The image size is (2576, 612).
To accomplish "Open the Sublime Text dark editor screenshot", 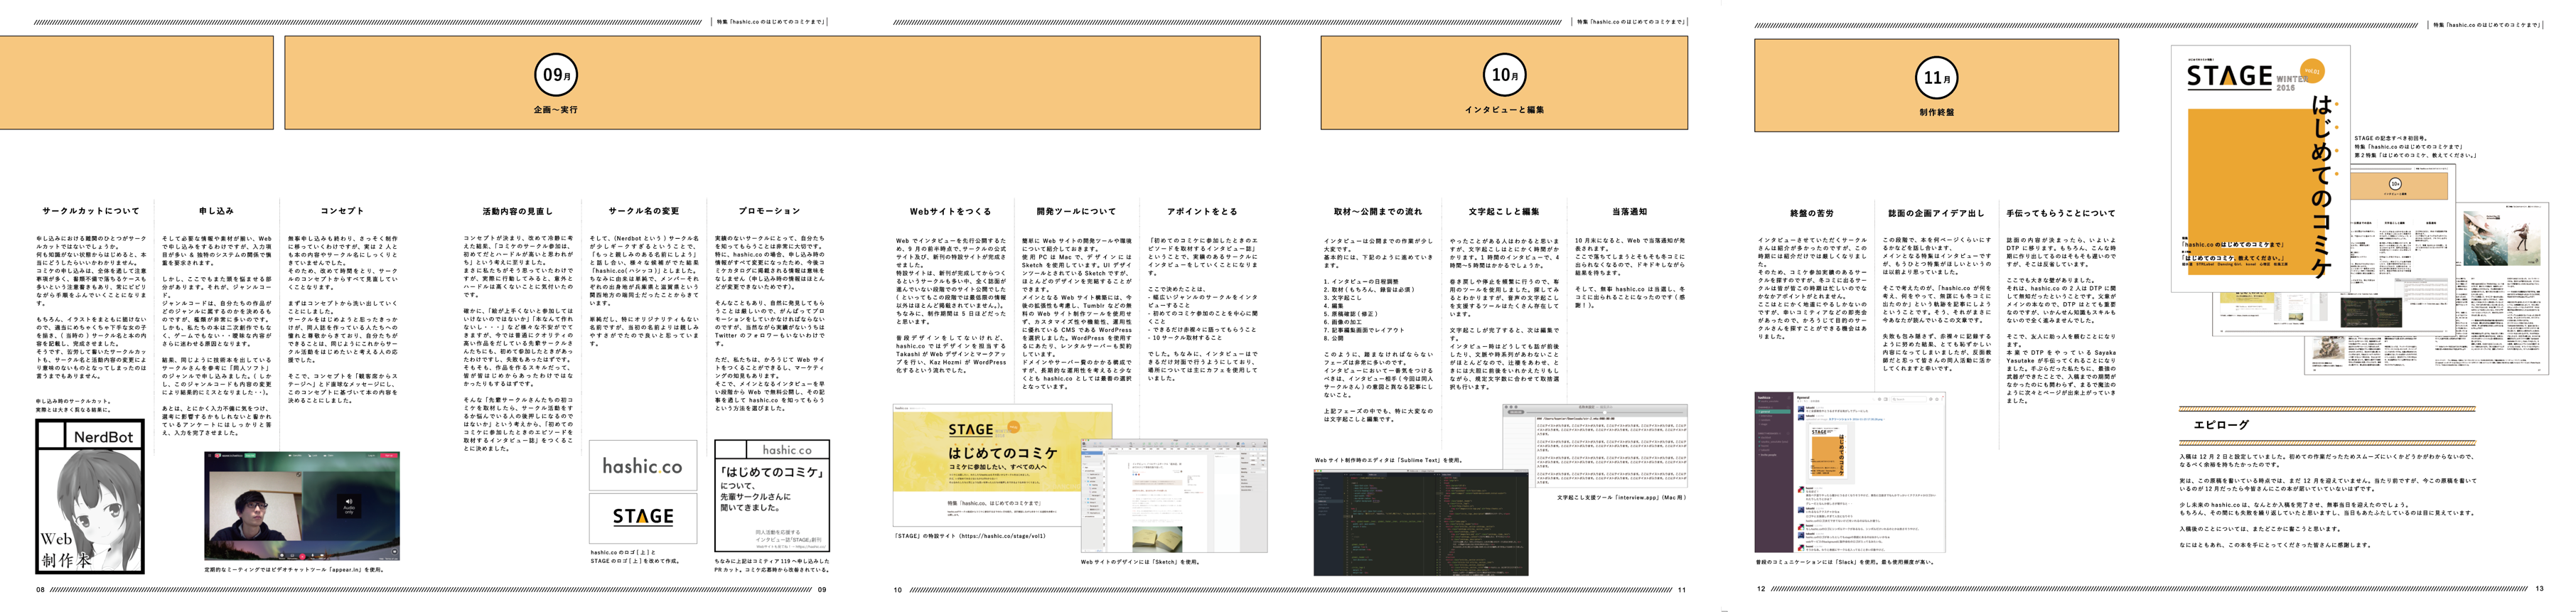I will tap(1422, 522).
